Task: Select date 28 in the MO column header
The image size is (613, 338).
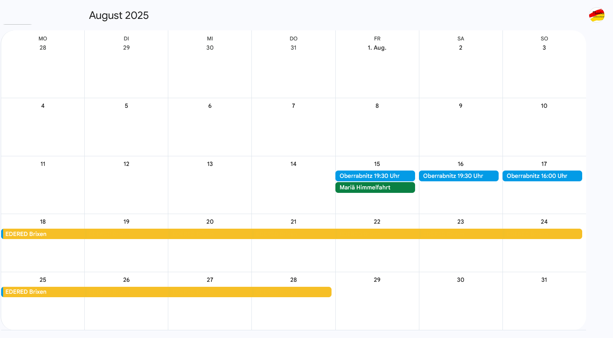Action: [x=43, y=48]
